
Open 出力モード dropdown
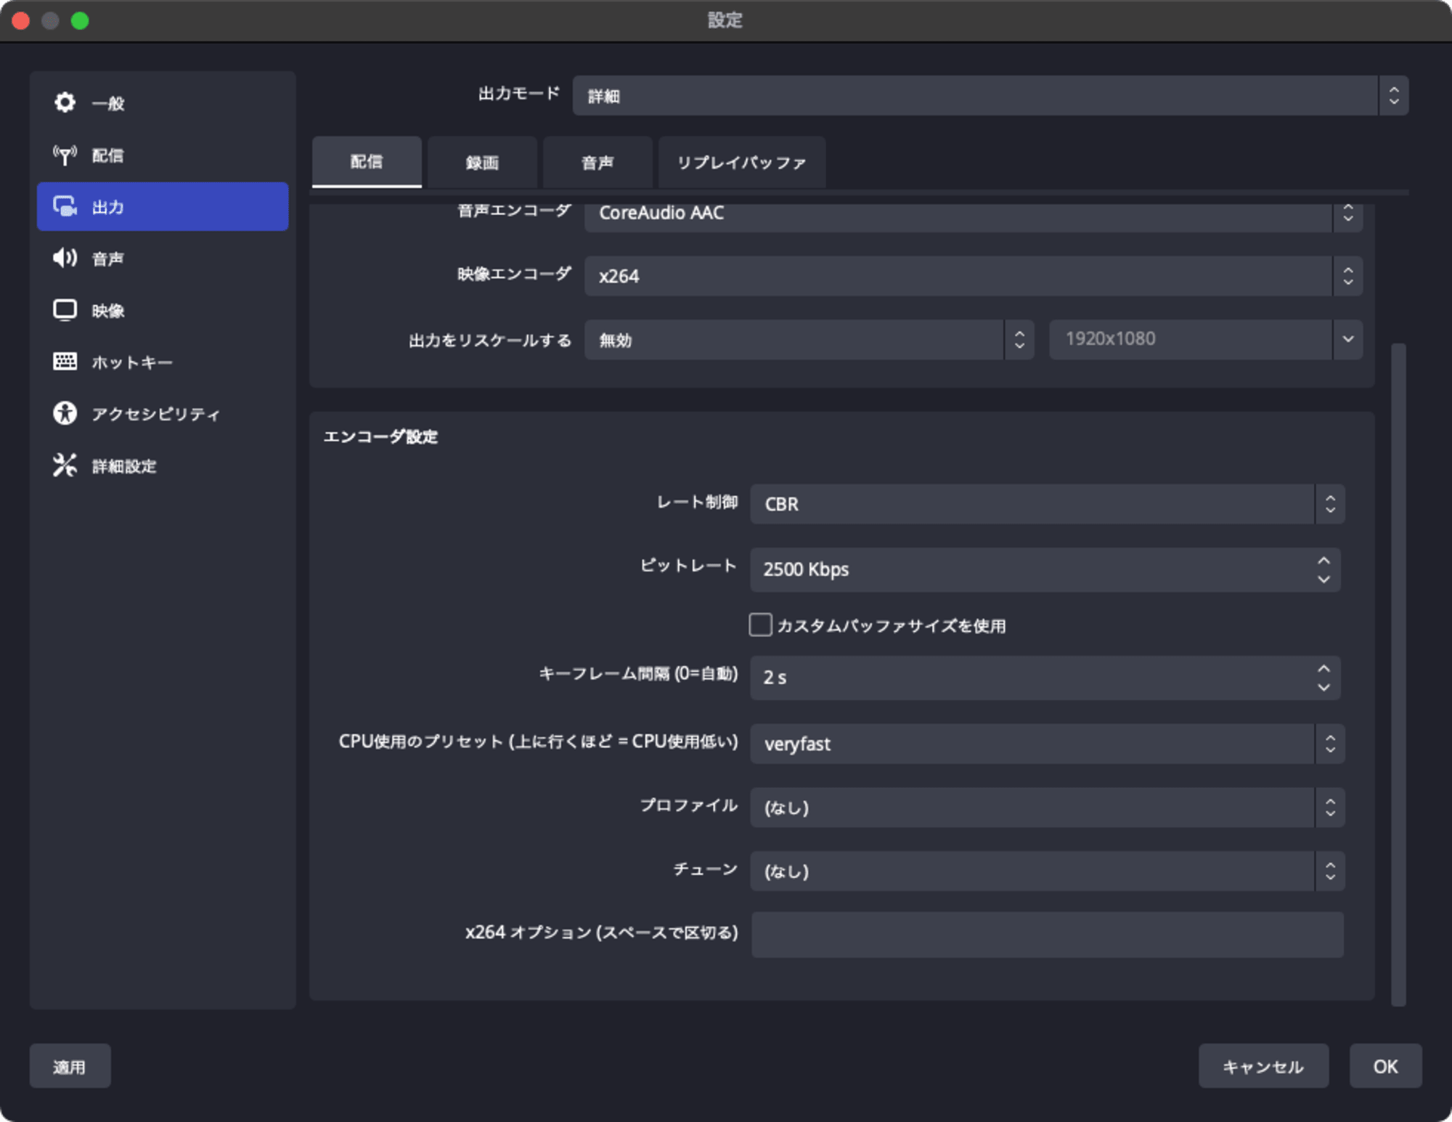coord(990,96)
